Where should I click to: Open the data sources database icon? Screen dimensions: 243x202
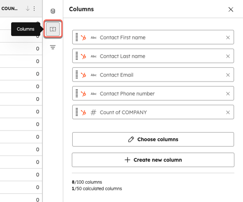point(53,11)
